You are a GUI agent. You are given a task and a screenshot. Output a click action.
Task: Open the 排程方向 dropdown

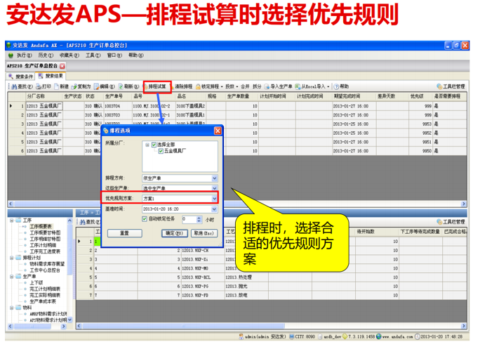214,178
